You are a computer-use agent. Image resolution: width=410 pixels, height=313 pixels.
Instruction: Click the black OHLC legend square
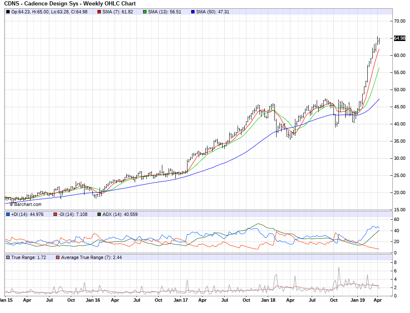tap(8, 12)
